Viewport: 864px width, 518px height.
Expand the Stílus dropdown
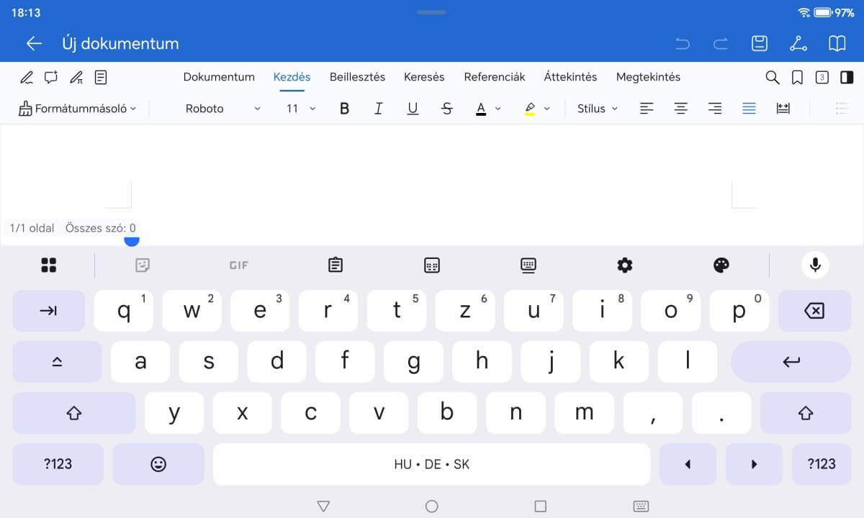point(597,109)
